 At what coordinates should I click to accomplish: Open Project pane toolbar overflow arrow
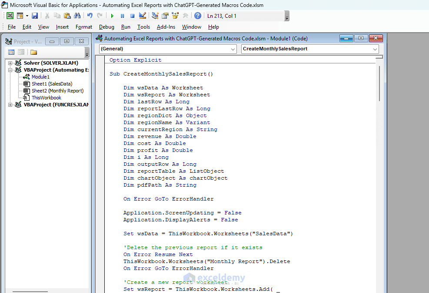click(87, 52)
